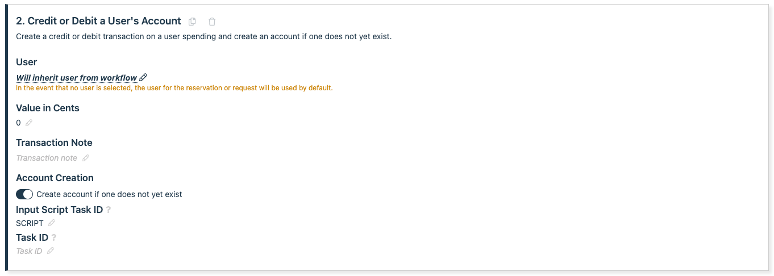Click pencil icon beside Task ID placeholder
The height and width of the screenshot is (276, 774).
point(51,250)
